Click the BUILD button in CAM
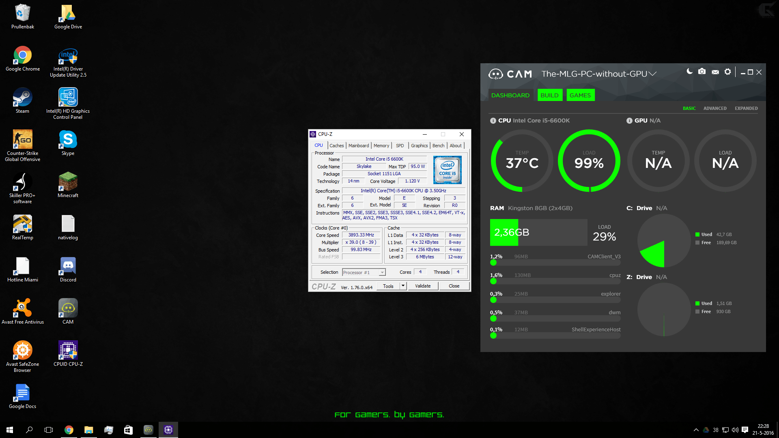This screenshot has width=779, height=438. (549, 95)
